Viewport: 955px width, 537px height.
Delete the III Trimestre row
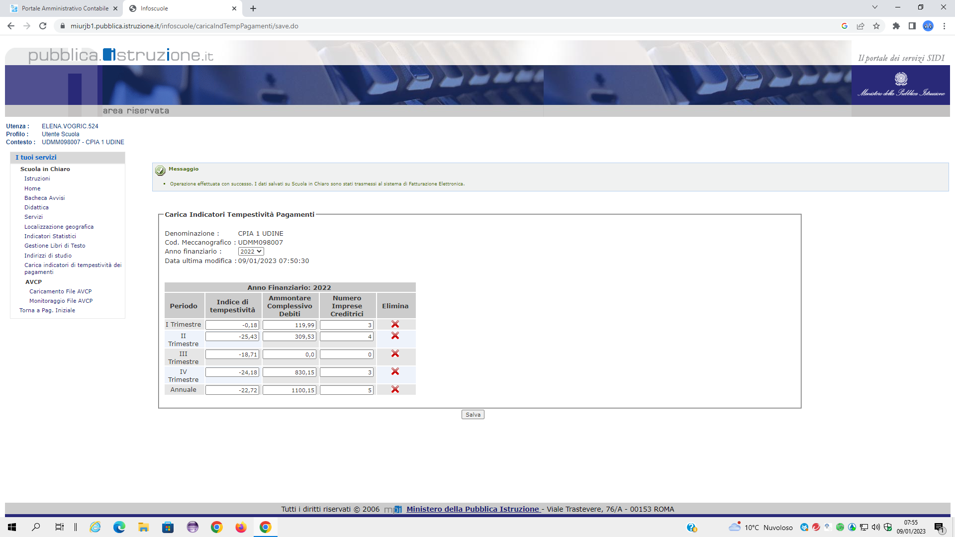pos(395,354)
